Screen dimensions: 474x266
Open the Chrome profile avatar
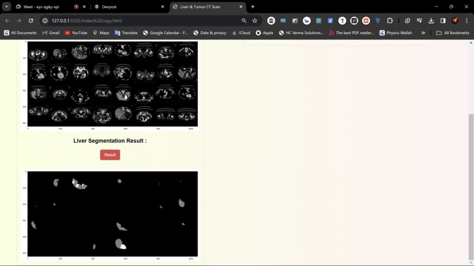tap(455, 21)
